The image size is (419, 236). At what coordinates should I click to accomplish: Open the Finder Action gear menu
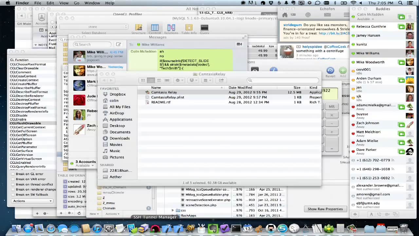(x=179, y=80)
